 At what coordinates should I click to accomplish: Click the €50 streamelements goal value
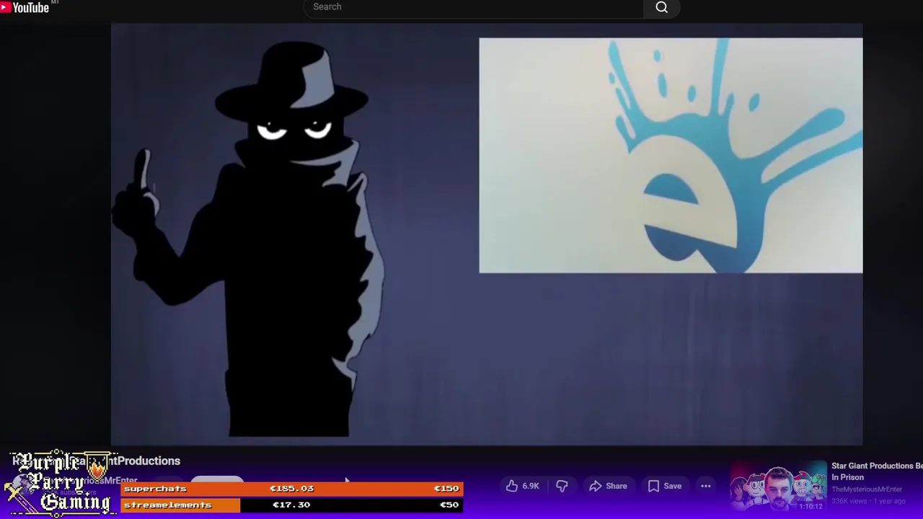(x=449, y=505)
